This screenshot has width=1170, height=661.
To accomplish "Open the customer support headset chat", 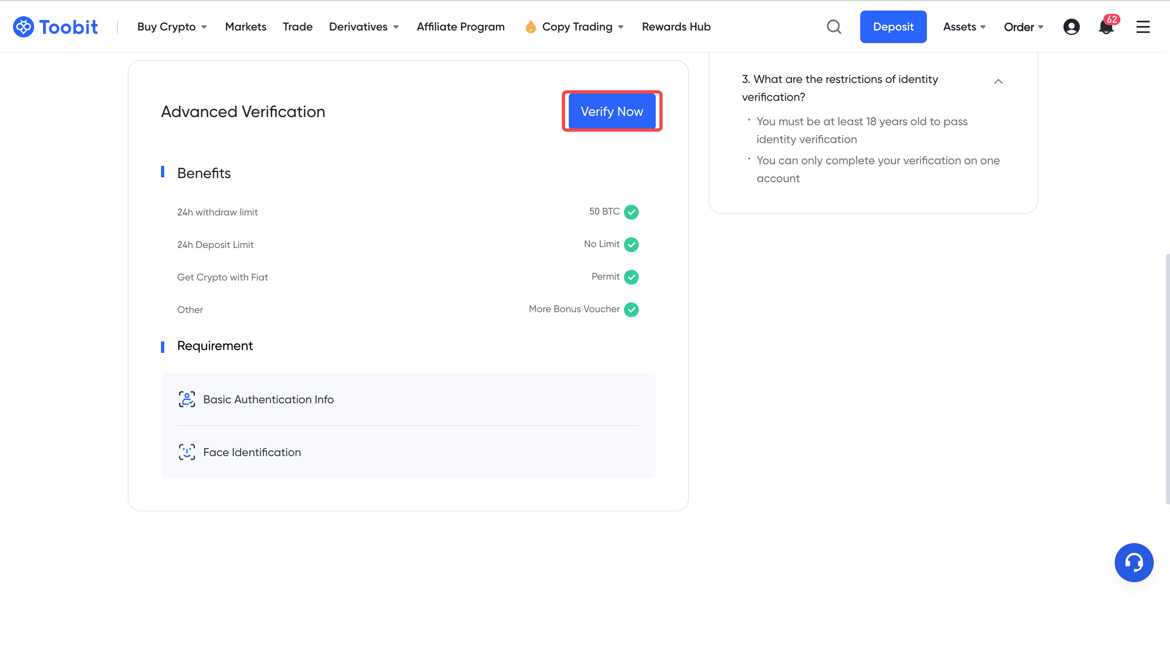I will pos(1134,562).
